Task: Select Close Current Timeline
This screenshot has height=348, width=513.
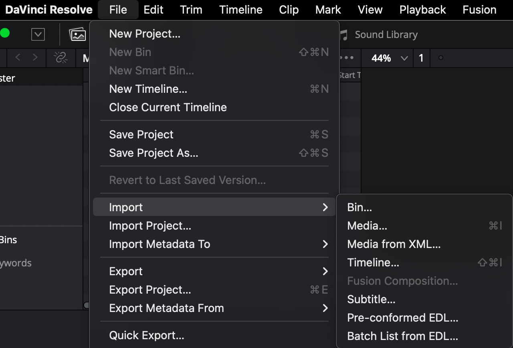Action: (x=214, y=107)
